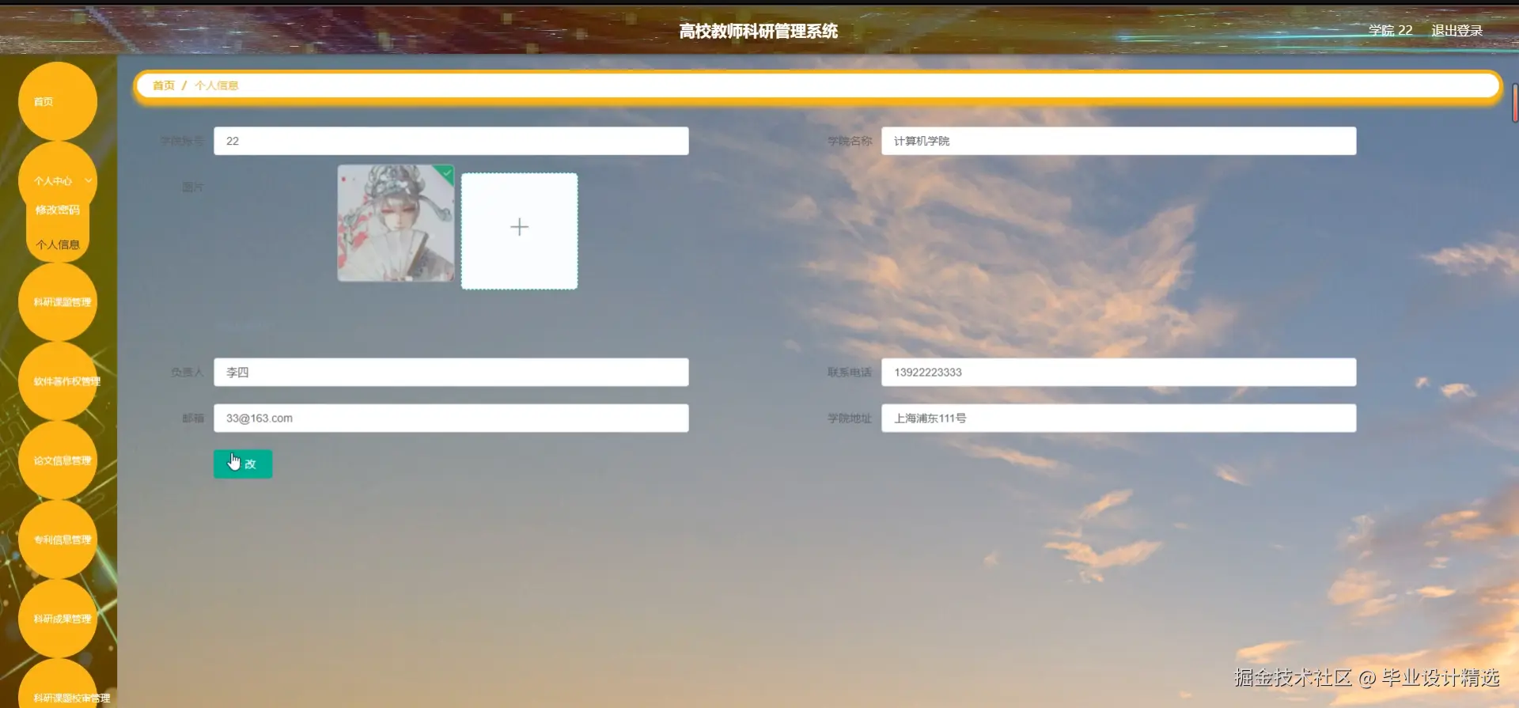
Task: Focus the 学院账号 field containing 22
Action: 451,141
